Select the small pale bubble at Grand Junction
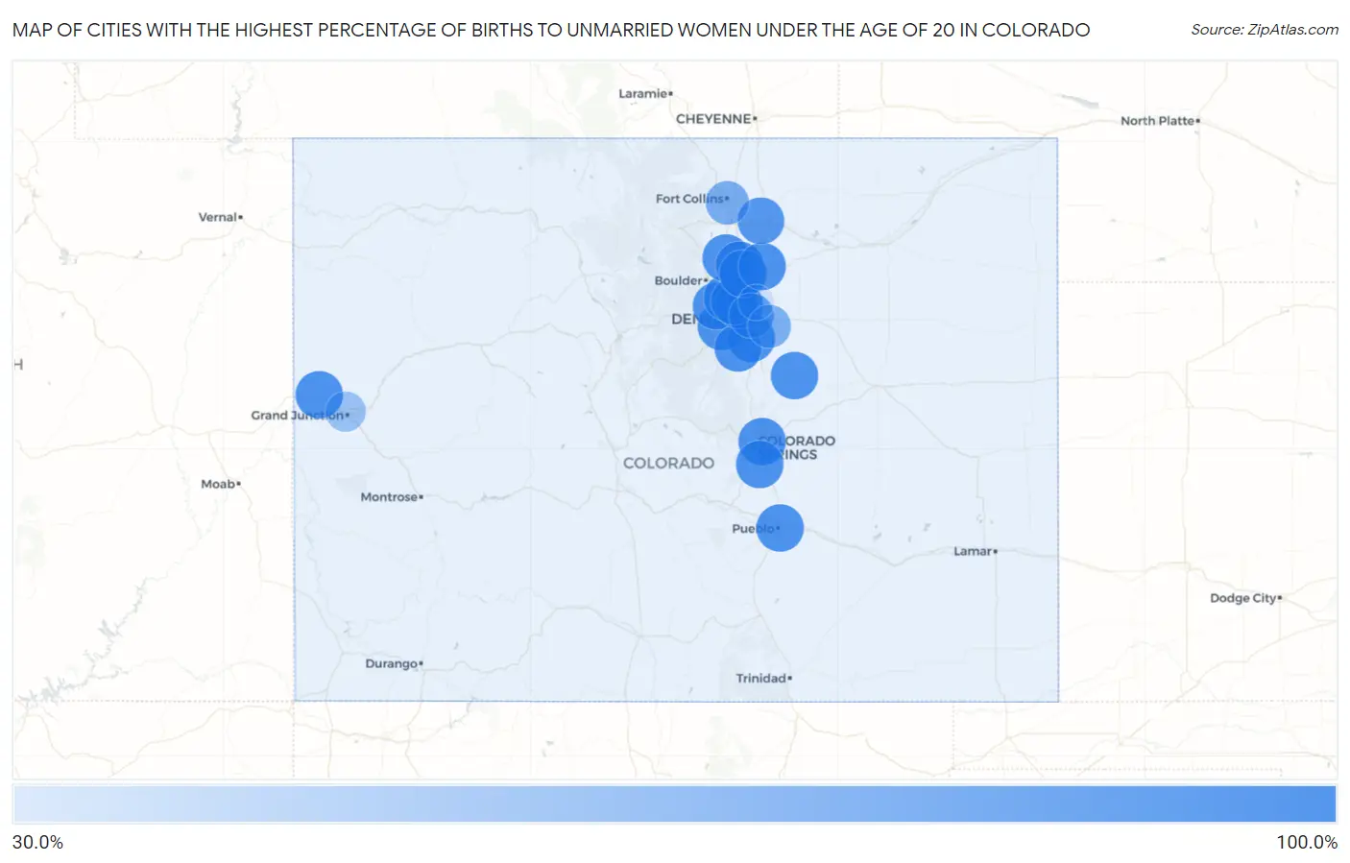1350x863 pixels. 346,412
